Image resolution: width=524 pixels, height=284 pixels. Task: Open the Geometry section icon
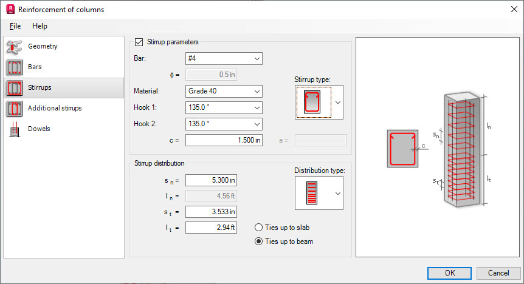(x=15, y=46)
